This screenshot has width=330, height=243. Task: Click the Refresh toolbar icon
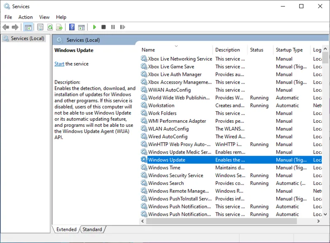click(50, 27)
